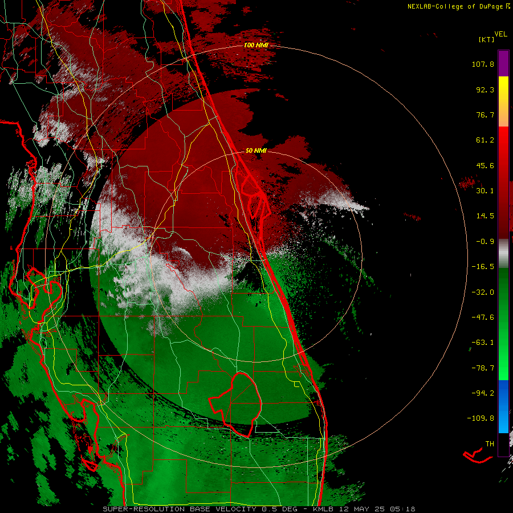Viewport: 513px width, 513px height.
Task: Select the -47.6 velocity scale value
Action: 483,317
